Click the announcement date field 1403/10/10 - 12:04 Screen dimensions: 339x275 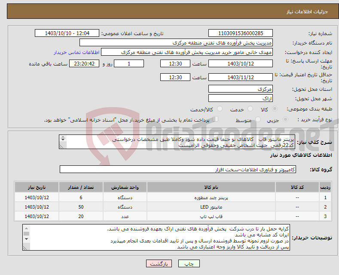pos(67,33)
